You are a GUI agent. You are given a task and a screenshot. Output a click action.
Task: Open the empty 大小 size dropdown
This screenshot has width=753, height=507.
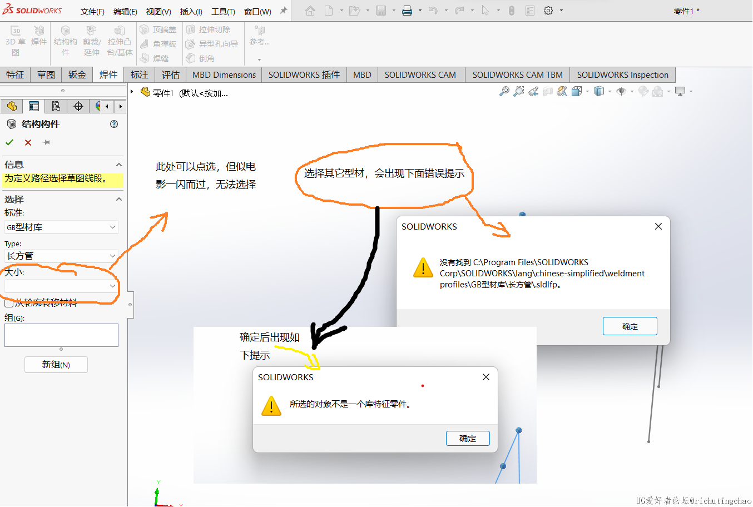(61, 286)
